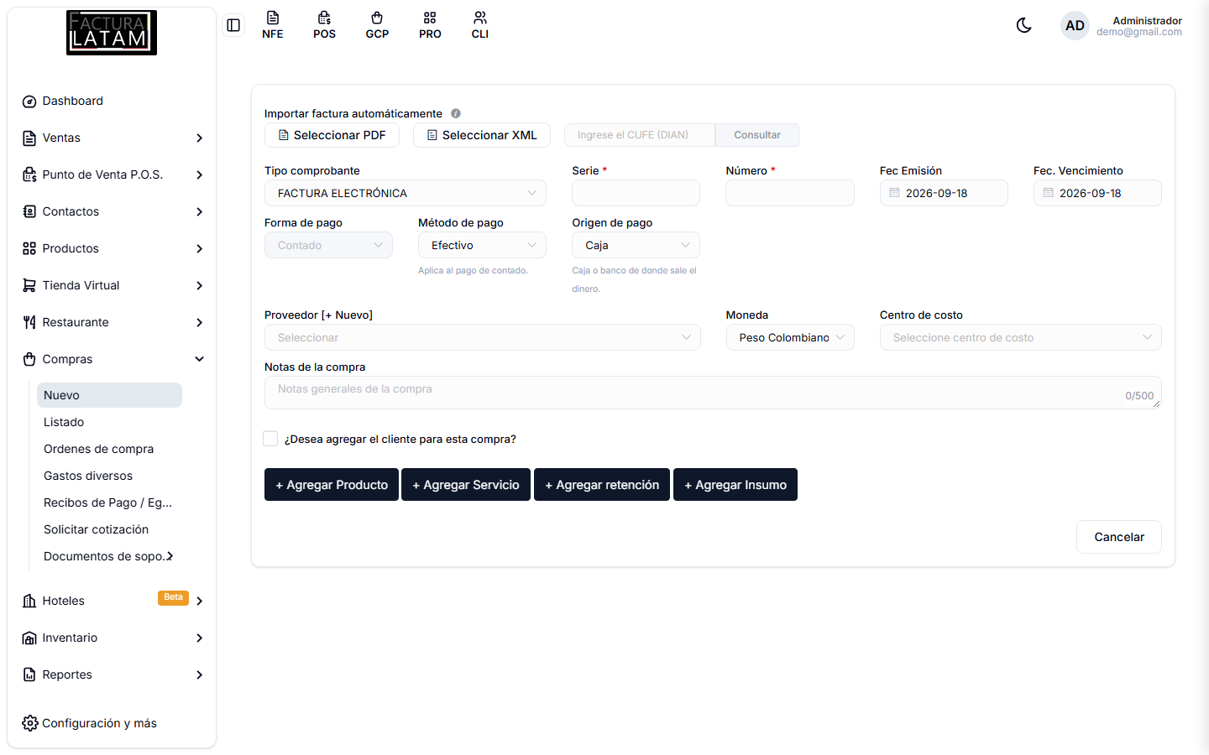Expand Punto de Venta P.O.S. chevron
The height and width of the screenshot is (755, 1209).
(200, 175)
